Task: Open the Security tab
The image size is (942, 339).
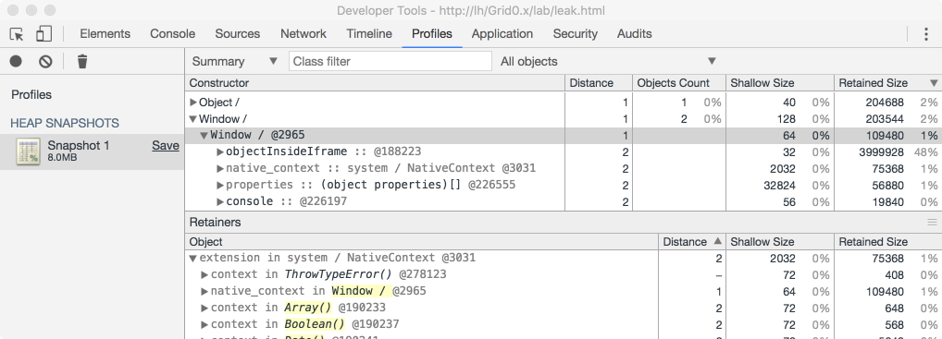Action: [575, 34]
